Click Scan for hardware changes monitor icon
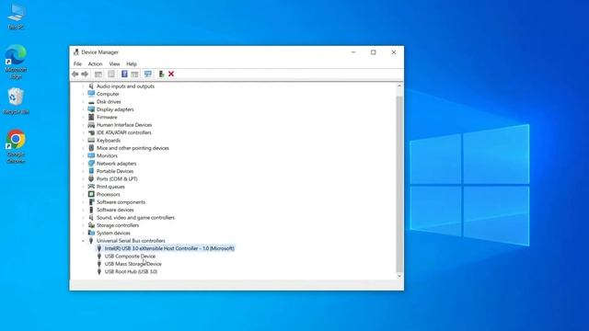The image size is (589, 331). pyautogui.click(x=148, y=74)
